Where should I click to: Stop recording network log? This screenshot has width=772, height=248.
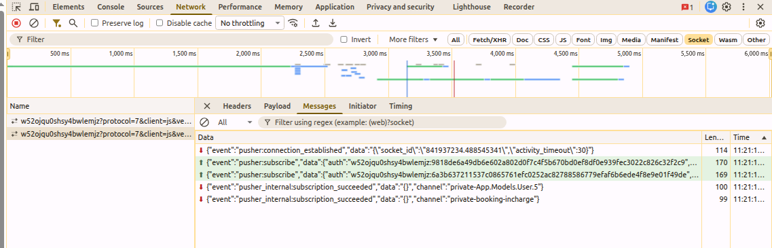click(x=16, y=23)
